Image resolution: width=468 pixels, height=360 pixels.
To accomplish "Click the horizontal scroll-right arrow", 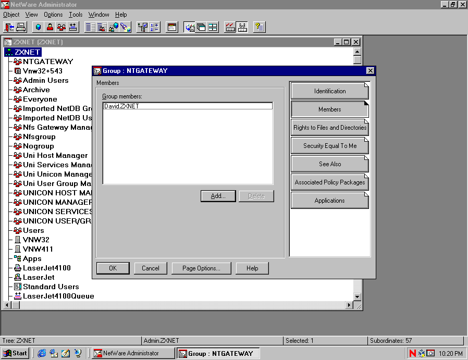I will [x=349, y=305].
